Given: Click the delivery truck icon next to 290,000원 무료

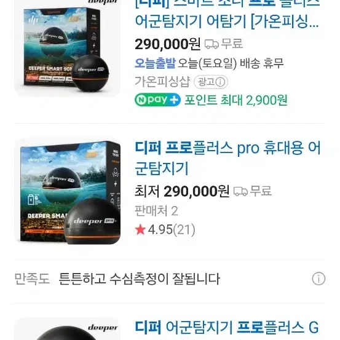Looking at the screenshot, I should point(212,44).
